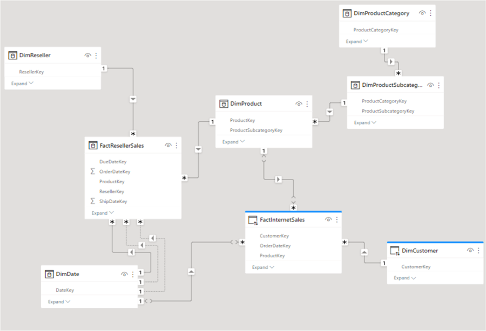
Task: Expand the DimReseller table fields
Action: [x=22, y=84]
